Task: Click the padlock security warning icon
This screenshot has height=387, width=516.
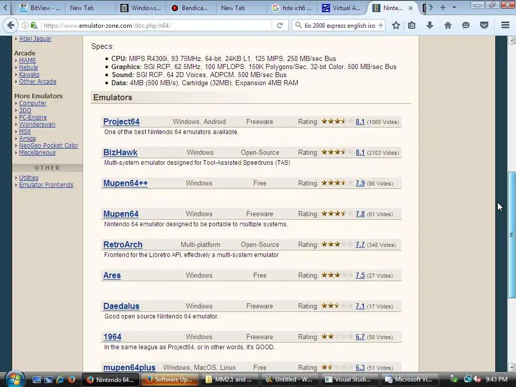Action: pos(34,25)
